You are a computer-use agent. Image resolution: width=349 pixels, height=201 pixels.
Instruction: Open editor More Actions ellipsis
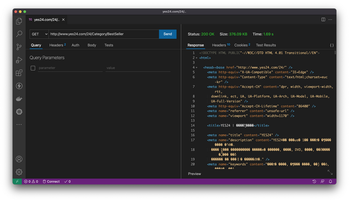tap(330, 20)
